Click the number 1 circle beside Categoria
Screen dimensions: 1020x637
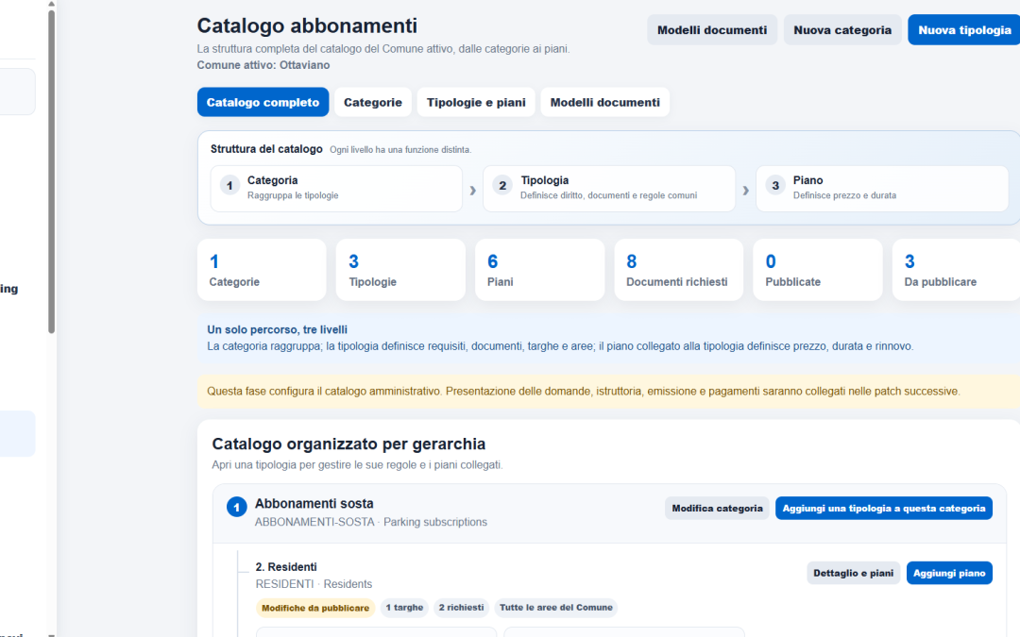[229, 186]
